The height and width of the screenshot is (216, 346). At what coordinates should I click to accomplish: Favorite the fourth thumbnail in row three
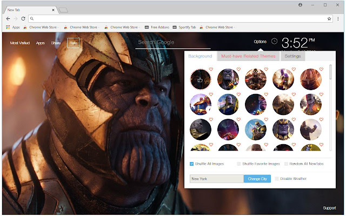(294, 119)
